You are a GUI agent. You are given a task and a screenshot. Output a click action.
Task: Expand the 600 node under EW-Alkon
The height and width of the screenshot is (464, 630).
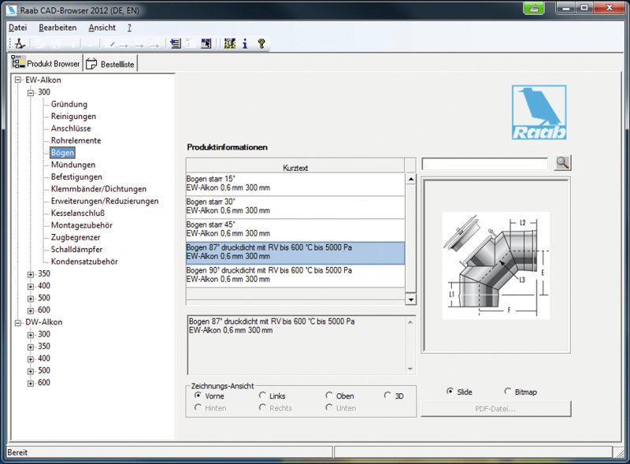[x=31, y=310]
